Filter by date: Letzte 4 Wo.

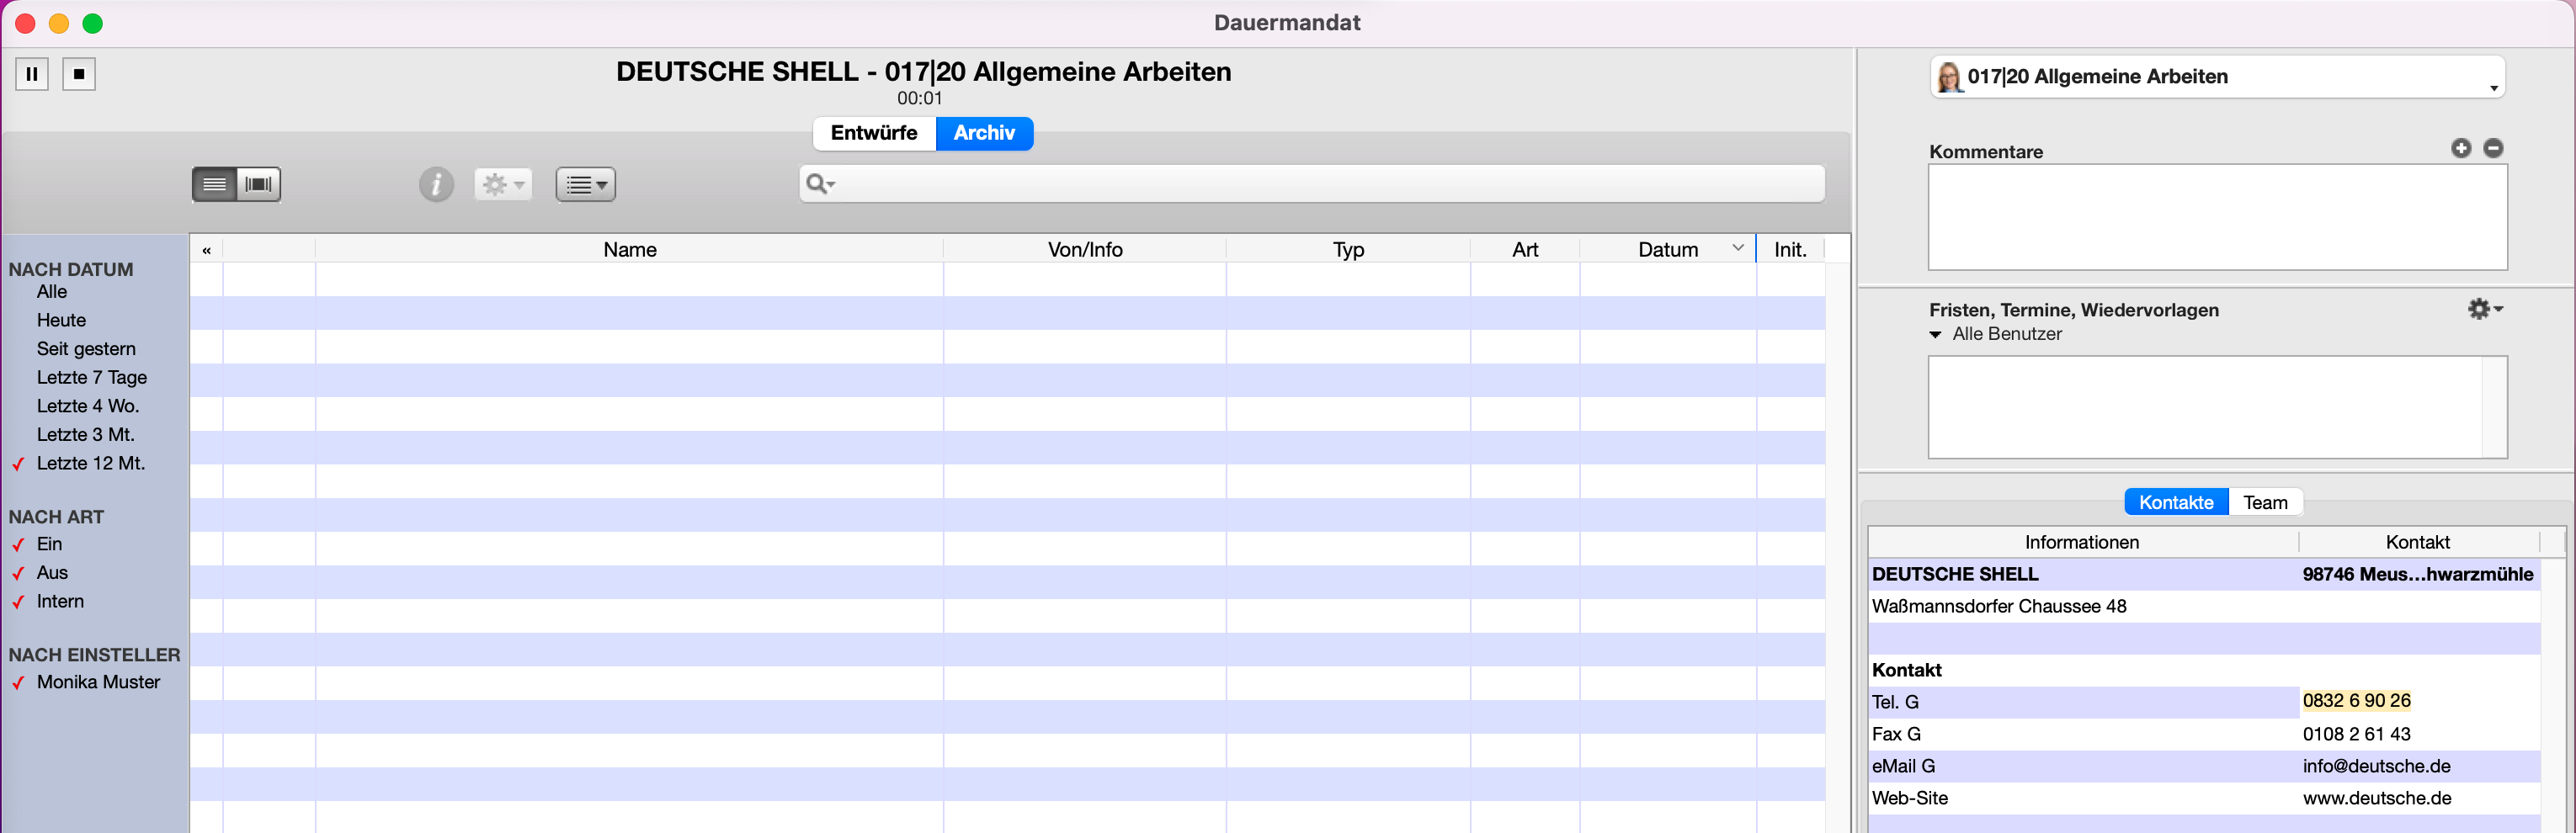tap(88, 406)
